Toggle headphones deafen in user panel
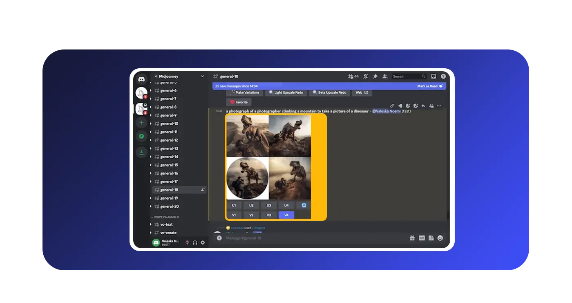The height and width of the screenshot is (303, 572). (x=195, y=242)
